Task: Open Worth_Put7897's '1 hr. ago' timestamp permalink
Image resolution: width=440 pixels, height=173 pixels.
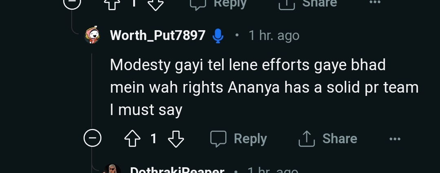Action: point(274,35)
